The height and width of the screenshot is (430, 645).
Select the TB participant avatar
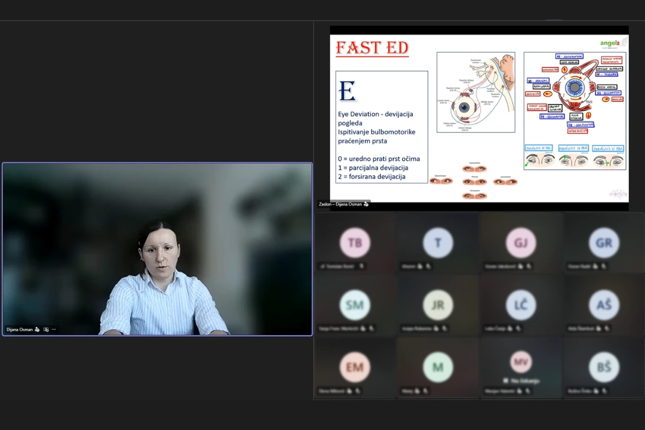tap(355, 243)
